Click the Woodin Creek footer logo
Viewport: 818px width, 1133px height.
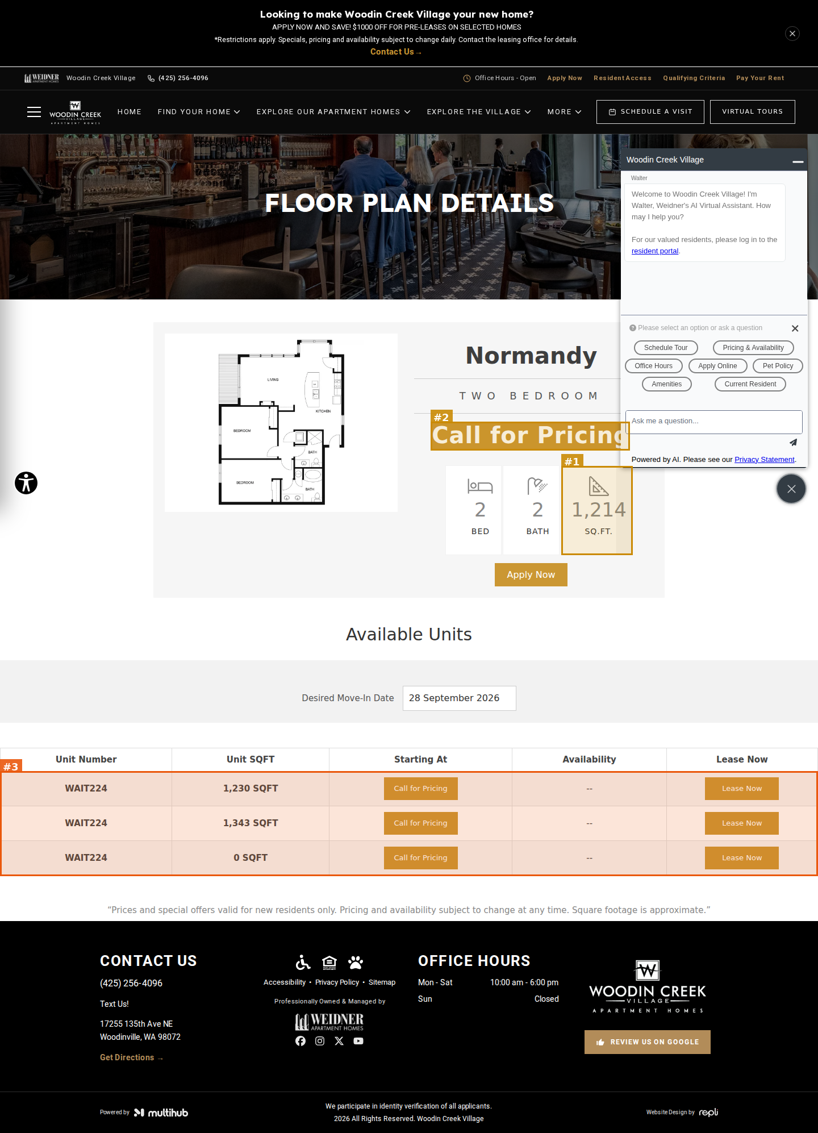[648, 987]
